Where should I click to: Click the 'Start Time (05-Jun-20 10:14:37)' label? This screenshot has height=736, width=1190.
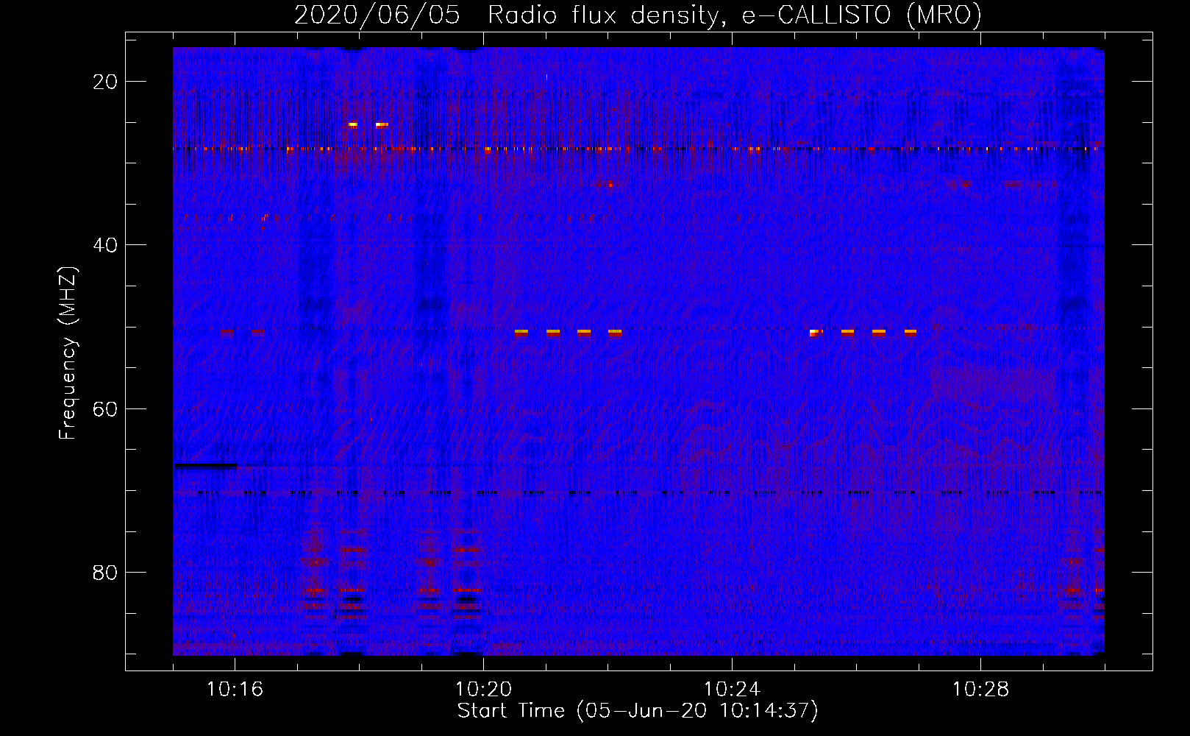coord(638,711)
